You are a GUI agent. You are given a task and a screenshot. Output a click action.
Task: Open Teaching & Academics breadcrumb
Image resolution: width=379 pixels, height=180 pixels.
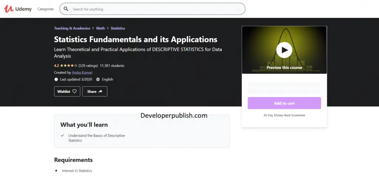tap(72, 28)
